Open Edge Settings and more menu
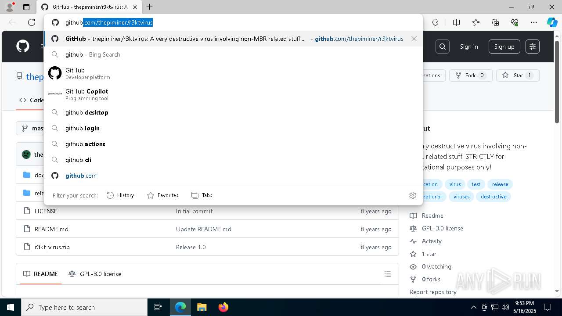562x316 pixels. [x=534, y=22]
